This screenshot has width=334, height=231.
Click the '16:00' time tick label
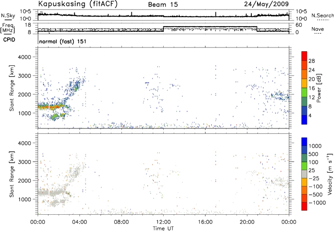pos(205,222)
